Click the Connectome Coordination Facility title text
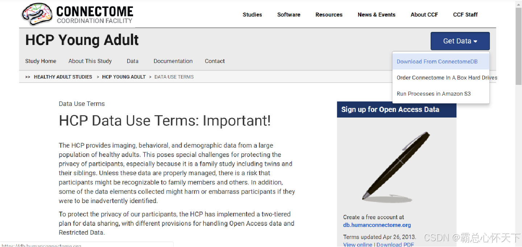522x247 pixels. 95,15
